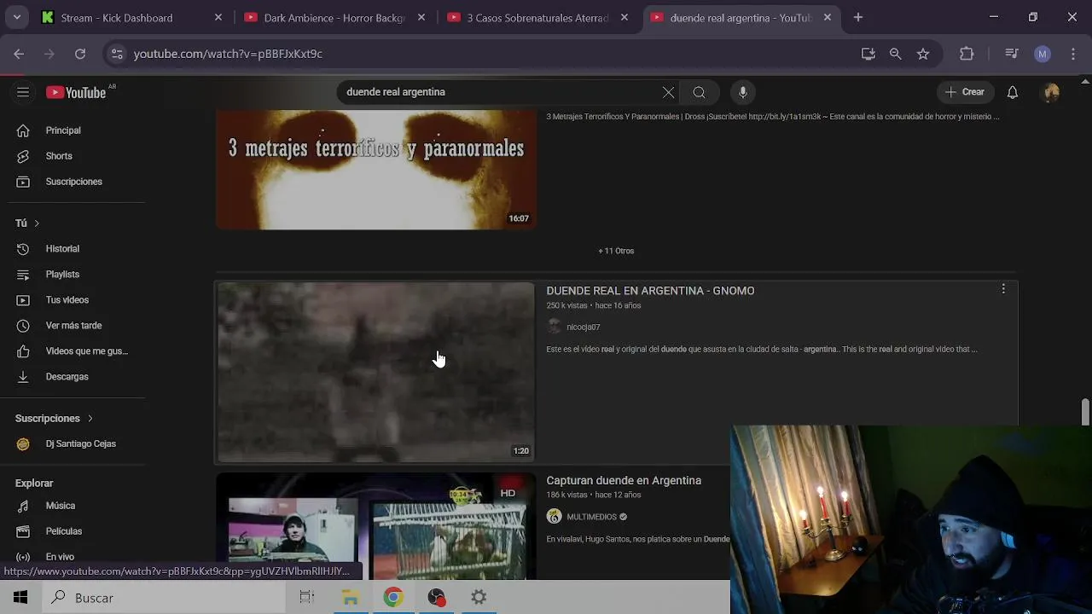
Task: Click the page vertical scrollbar thumb
Action: [1085, 411]
